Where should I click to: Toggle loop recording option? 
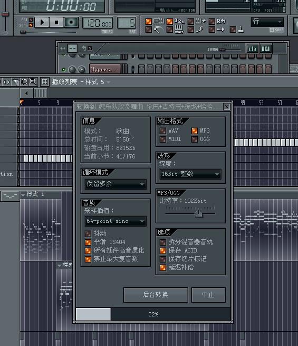[x=212, y=22]
